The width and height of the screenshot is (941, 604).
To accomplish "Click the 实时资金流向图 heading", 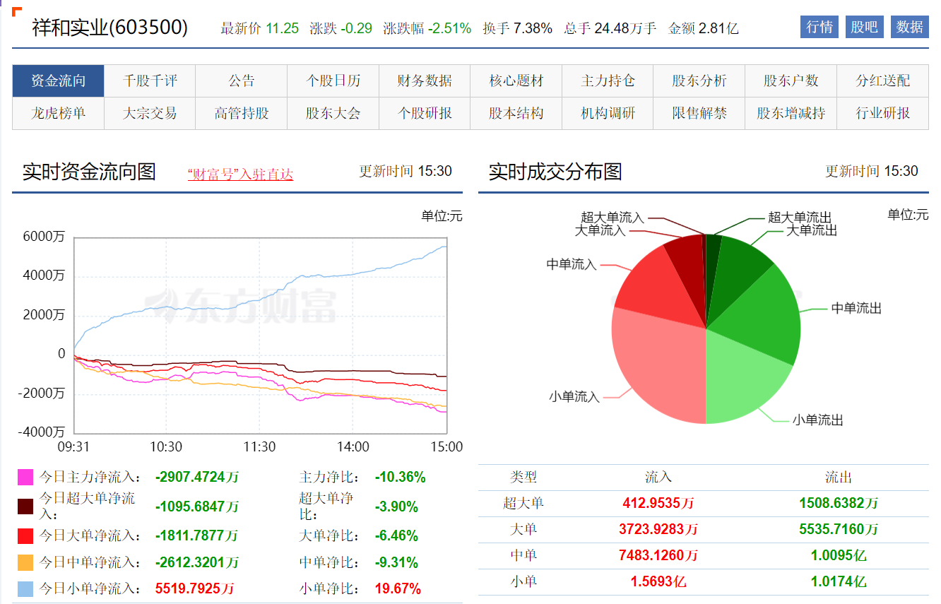I will coord(89,172).
